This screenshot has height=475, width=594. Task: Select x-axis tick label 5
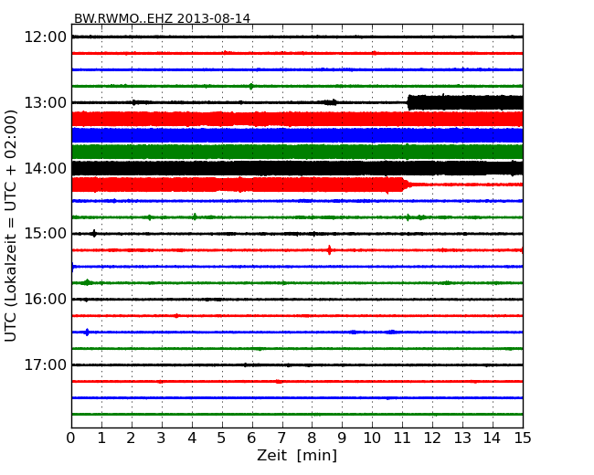point(222,438)
